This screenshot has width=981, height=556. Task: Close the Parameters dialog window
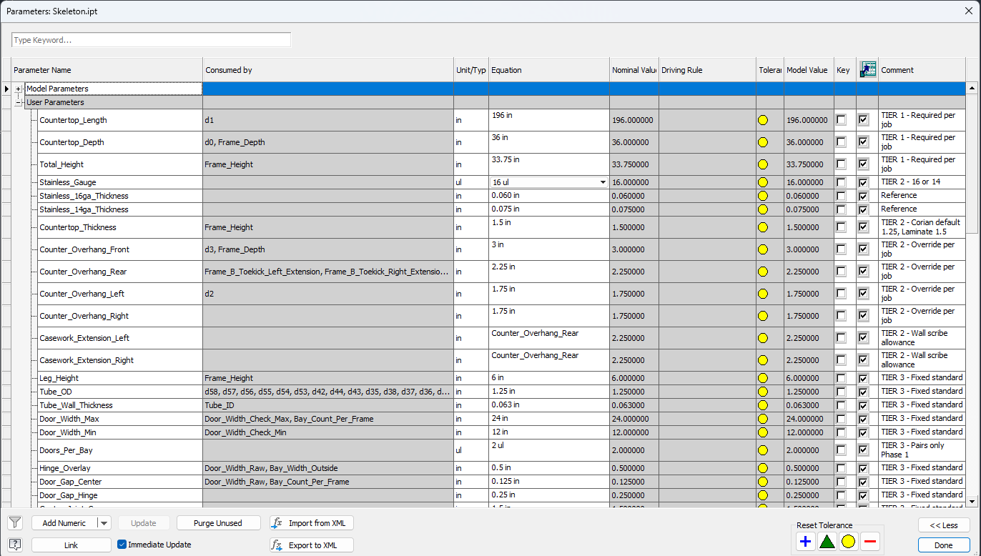click(968, 10)
